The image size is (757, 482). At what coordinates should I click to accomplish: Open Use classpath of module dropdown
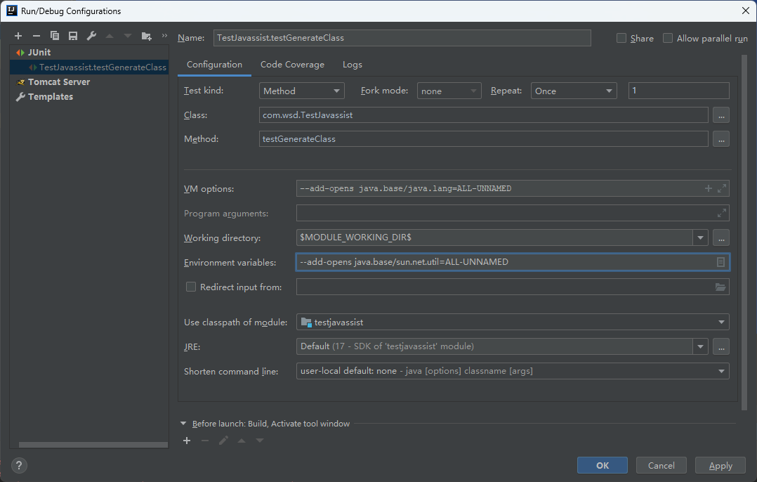513,322
